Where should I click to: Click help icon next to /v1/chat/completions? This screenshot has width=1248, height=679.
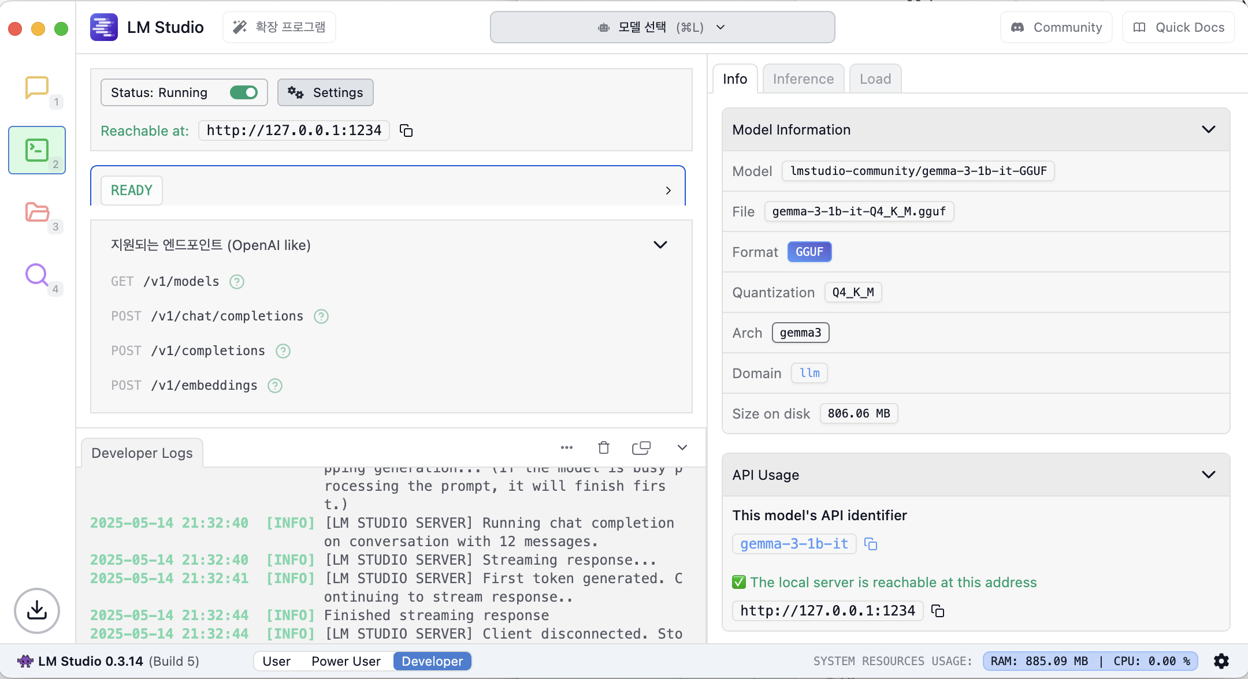click(x=321, y=316)
